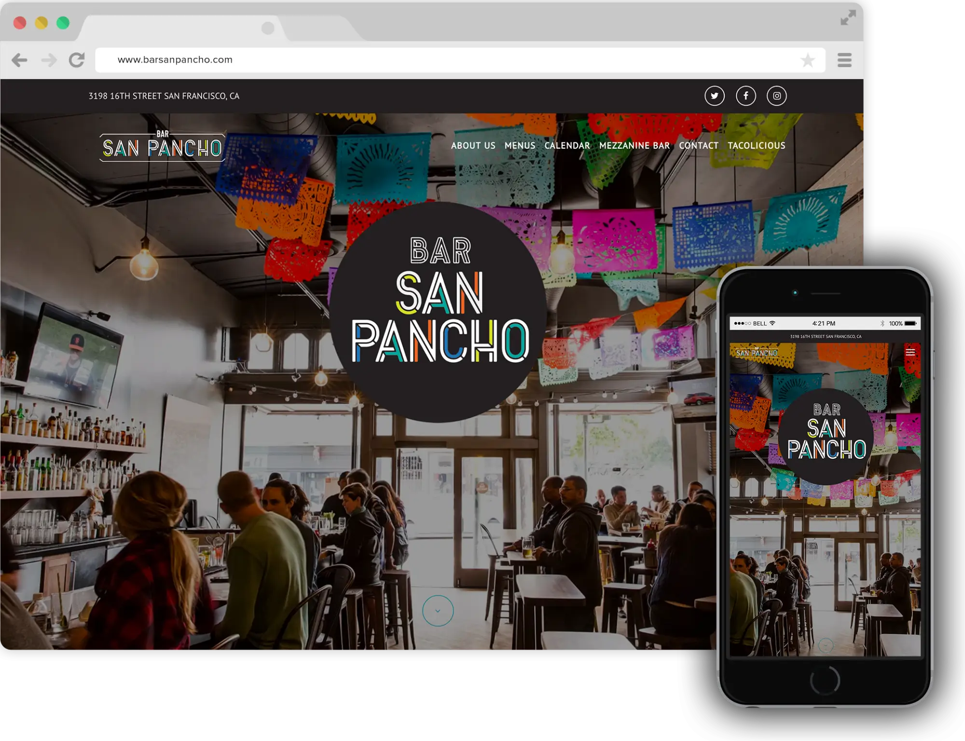
Task: Open the hamburger menu on the phone mockup
Action: tap(911, 353)
